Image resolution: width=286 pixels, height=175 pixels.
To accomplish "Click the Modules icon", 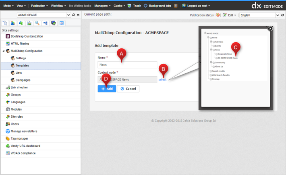I will coord(8,109).
